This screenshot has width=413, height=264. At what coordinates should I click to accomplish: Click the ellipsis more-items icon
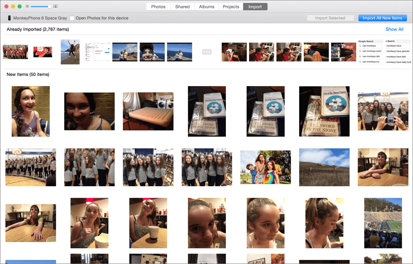pyautogui.click(x=207, y=52)
